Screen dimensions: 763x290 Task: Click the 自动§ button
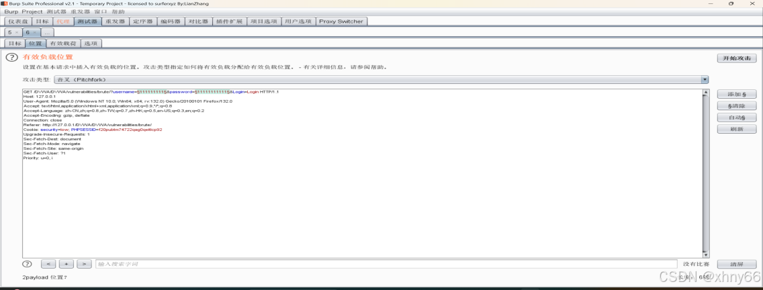737,117
